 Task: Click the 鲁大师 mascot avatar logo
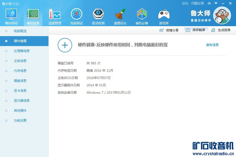click(x=222, y=15)
